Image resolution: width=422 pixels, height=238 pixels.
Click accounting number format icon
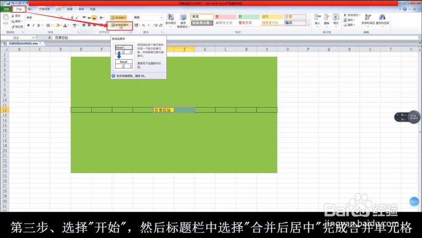point(136,25)
